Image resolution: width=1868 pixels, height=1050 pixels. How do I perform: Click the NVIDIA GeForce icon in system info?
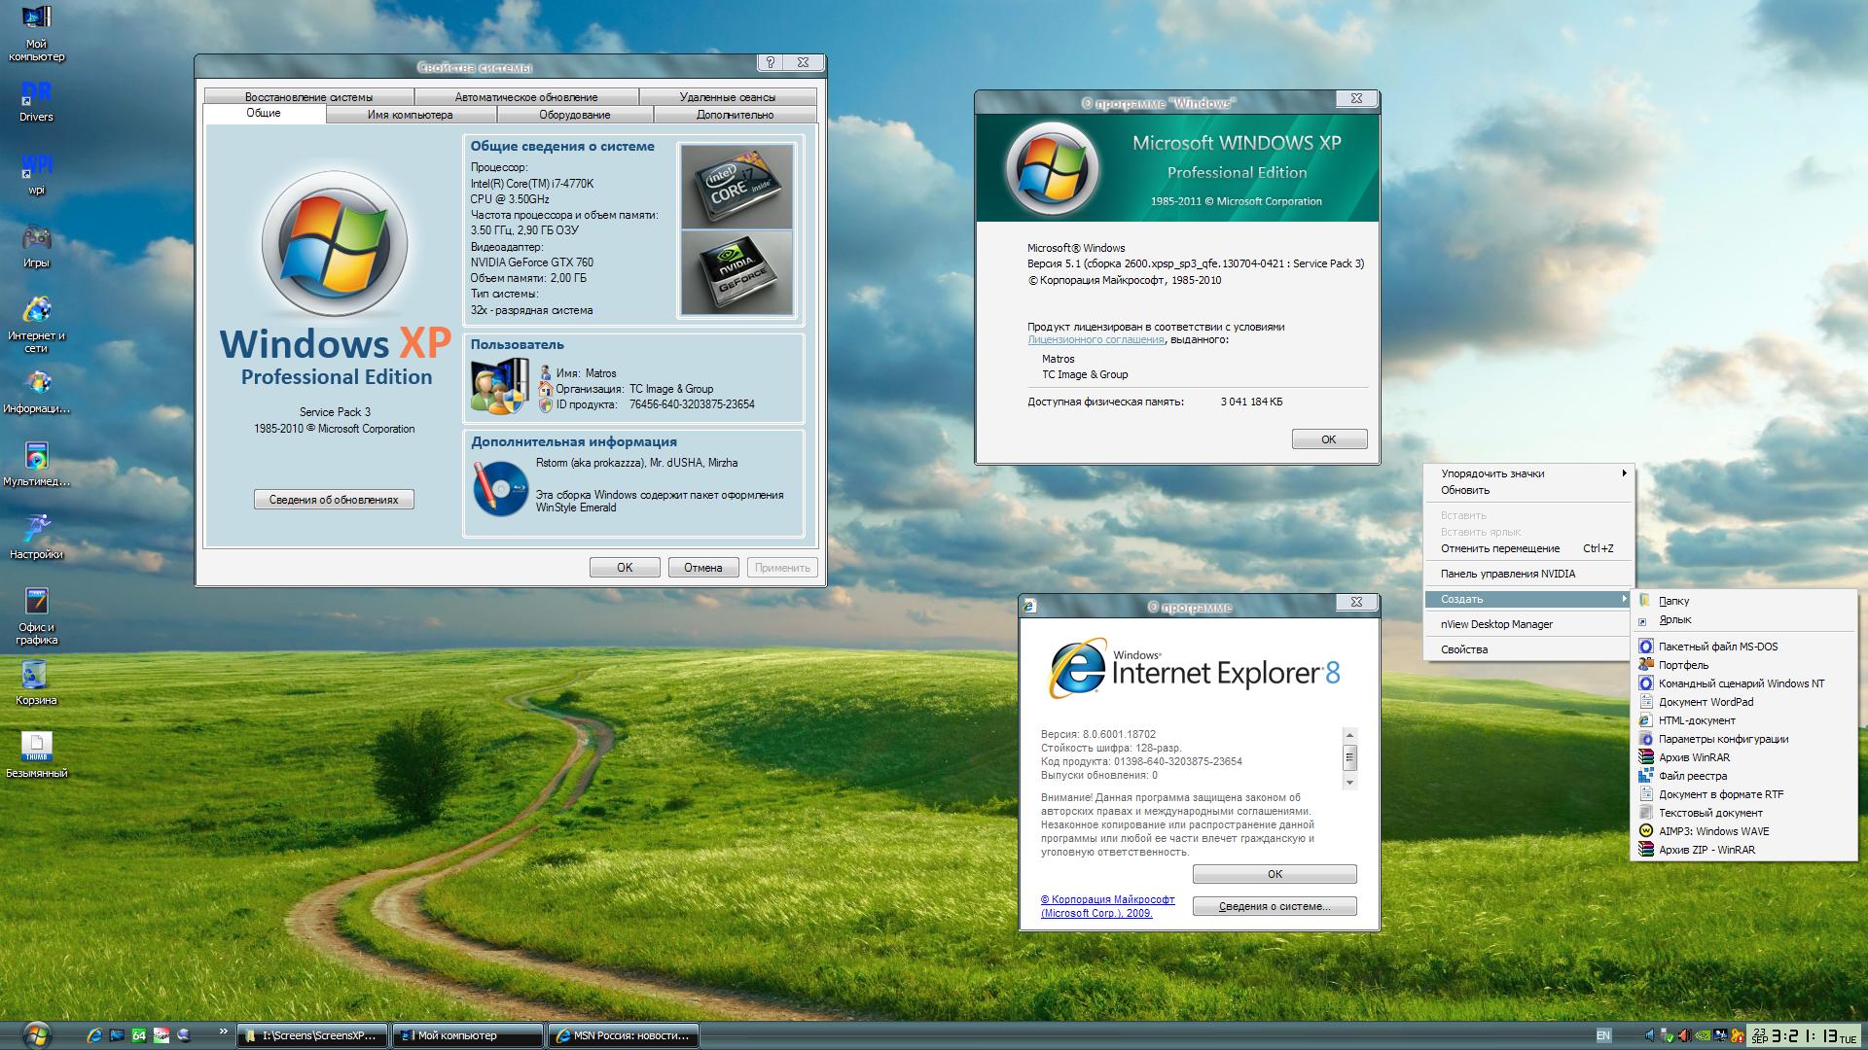(741, 268)
